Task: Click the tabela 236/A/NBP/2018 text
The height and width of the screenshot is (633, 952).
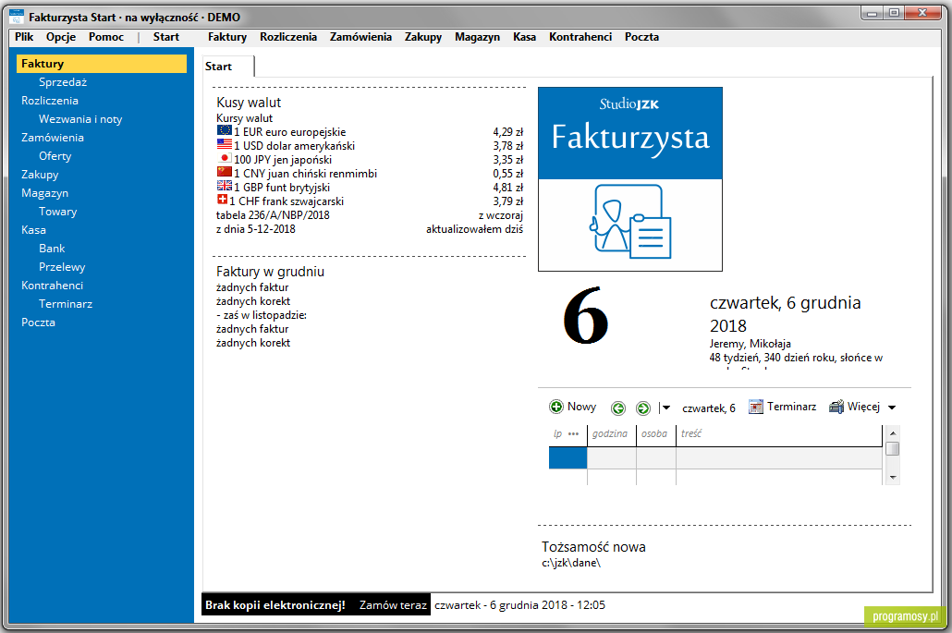Action: click(x=273, y=214)
